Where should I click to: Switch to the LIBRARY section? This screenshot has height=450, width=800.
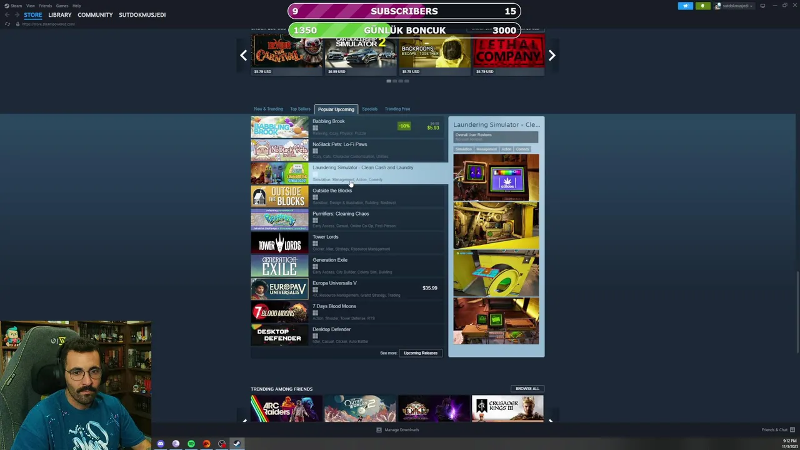point(60,15)
